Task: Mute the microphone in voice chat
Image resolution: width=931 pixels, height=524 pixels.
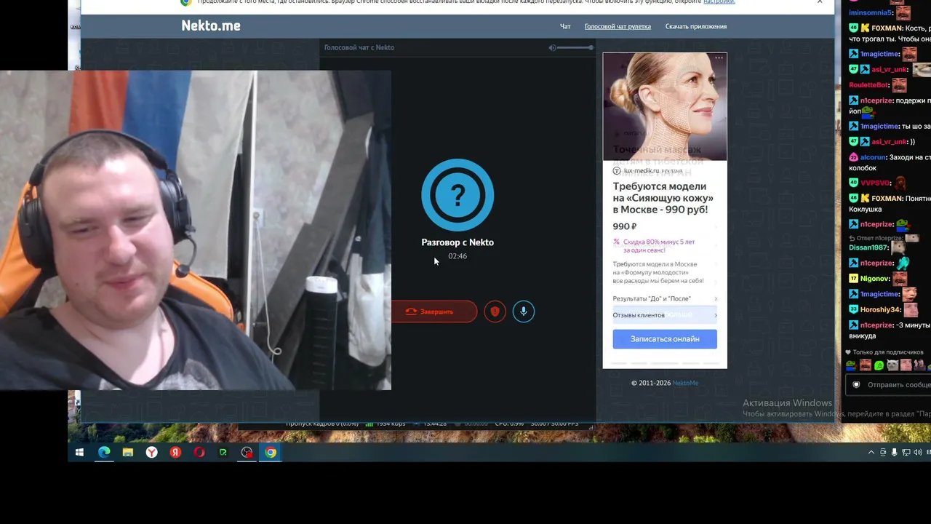Action: [524, 311]
